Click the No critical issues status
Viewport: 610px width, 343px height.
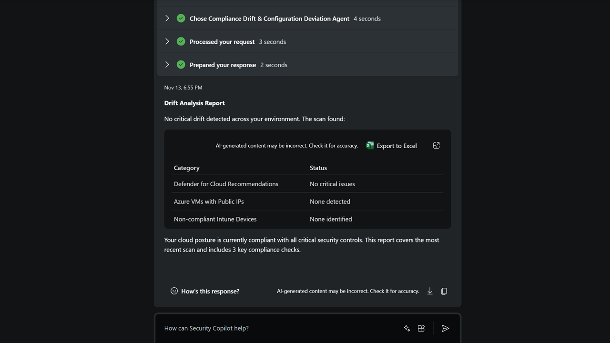(332, 184)
